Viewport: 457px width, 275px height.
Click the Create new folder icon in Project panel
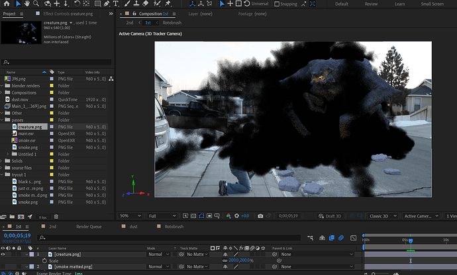12,217
